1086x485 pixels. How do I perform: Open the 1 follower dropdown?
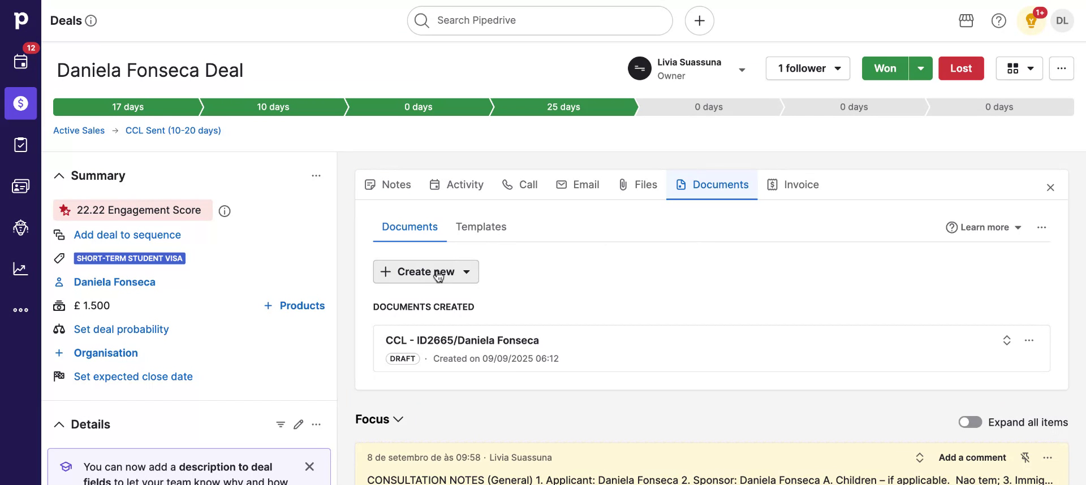[808, 68]
